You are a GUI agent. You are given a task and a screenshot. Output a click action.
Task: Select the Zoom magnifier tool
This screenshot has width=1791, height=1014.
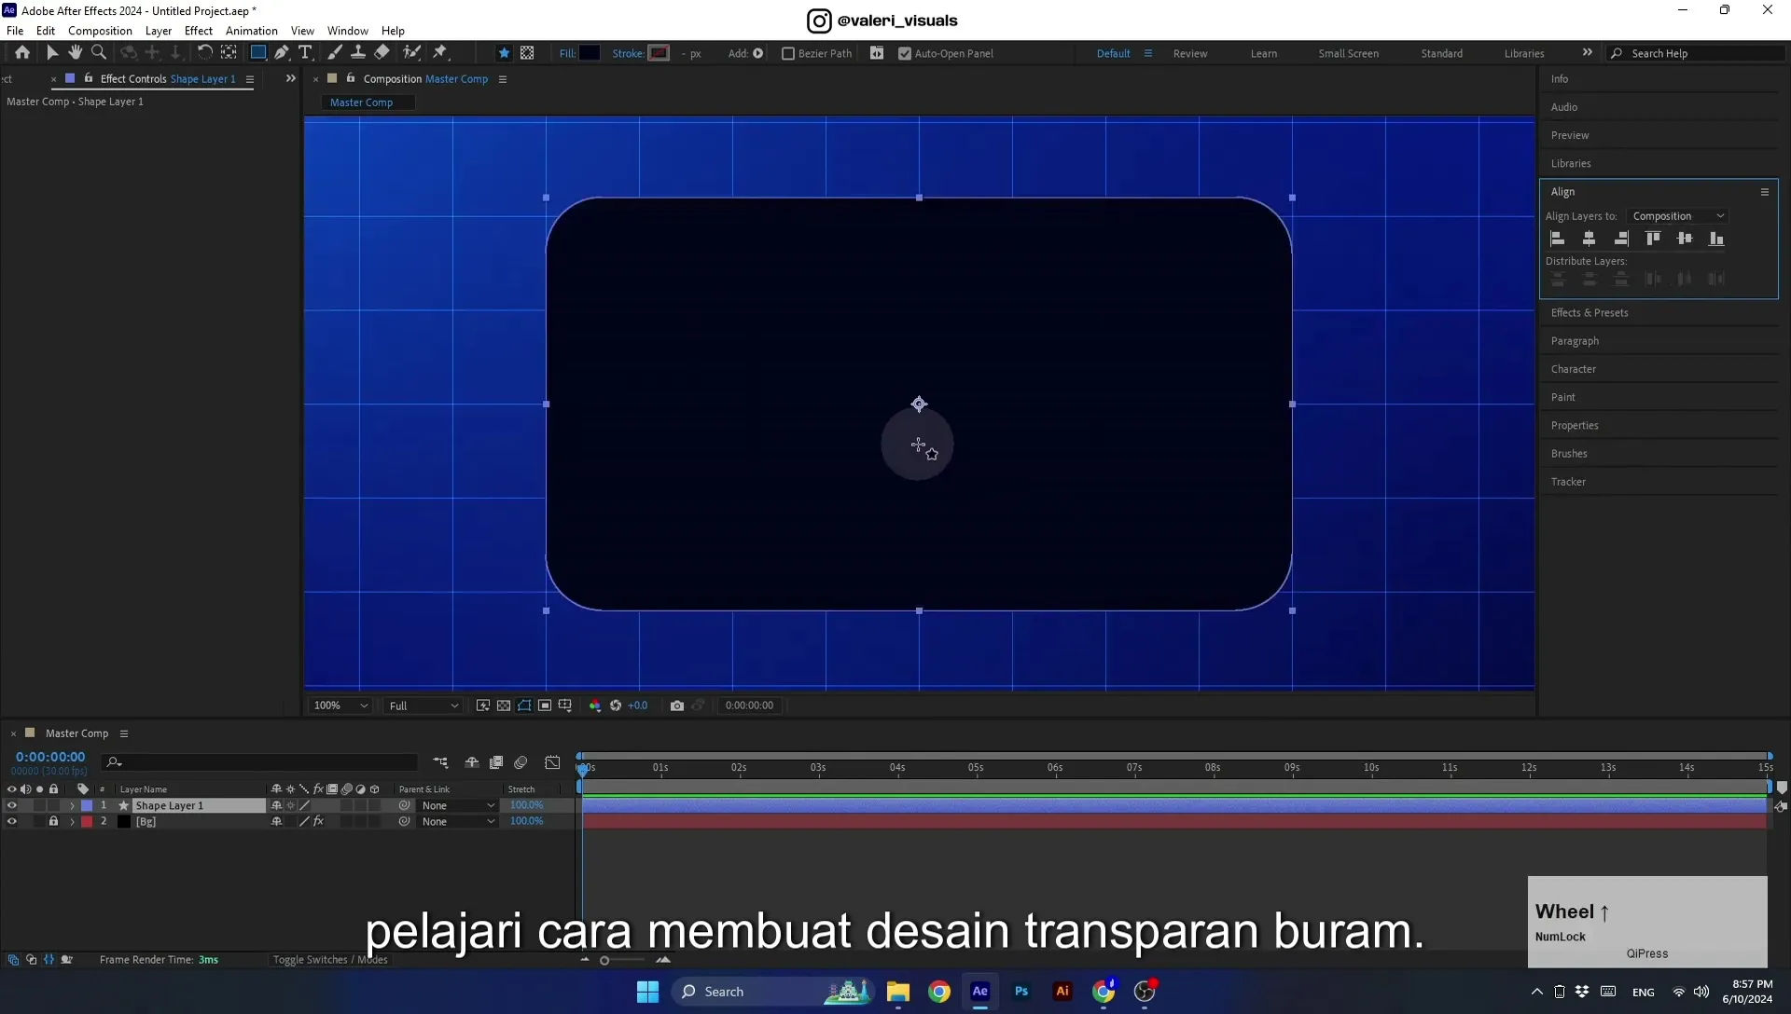[x=99, y=53]
